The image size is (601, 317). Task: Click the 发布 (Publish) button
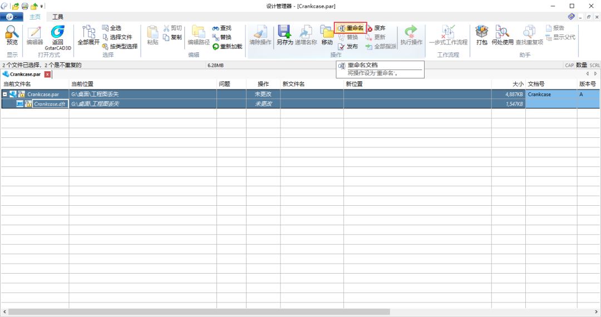[x=348, y=47]
